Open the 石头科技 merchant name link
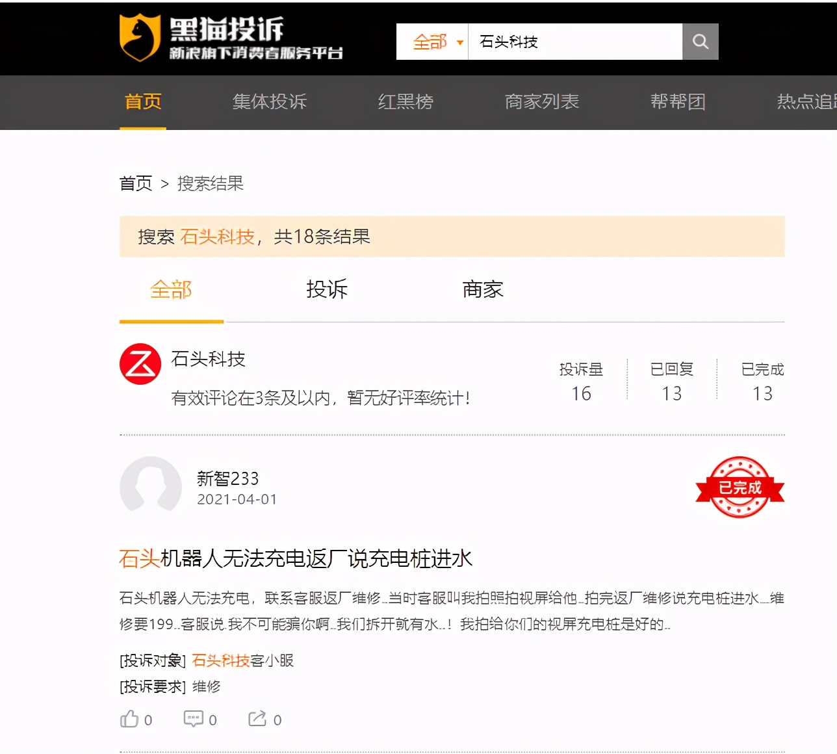Screen dimensions: 837x754 (x=208, y=359)
